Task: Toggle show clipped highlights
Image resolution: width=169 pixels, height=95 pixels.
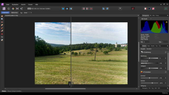Action: pyautogui.click(x=145, y=9)
